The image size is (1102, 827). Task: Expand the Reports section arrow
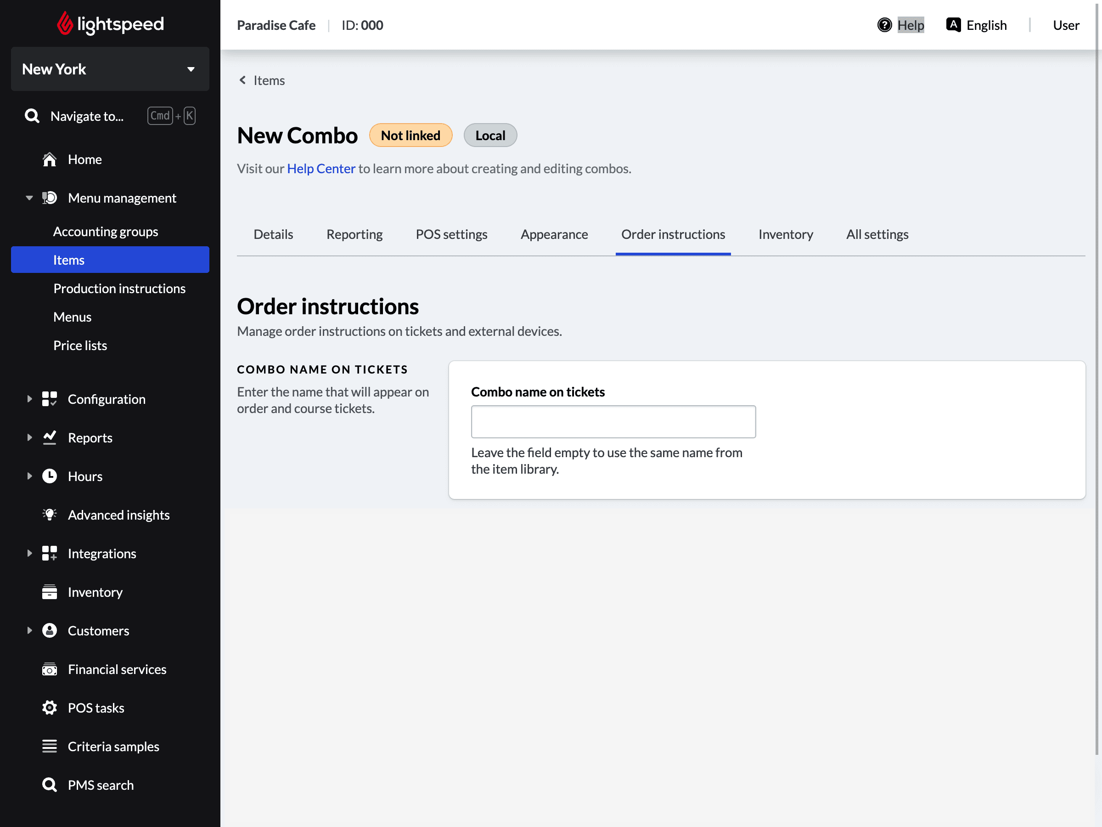tap(29, 437)
